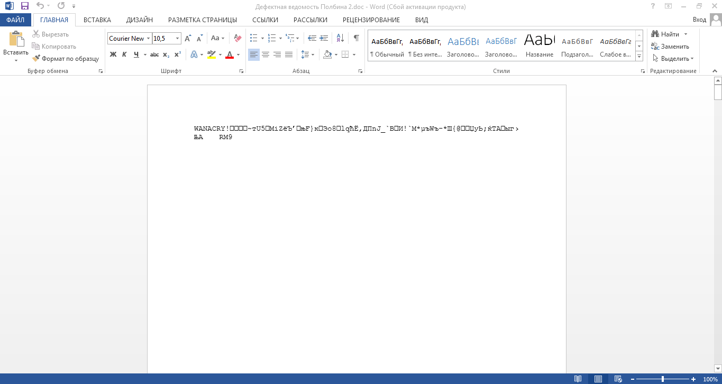This screenshot has width=722, height=384.
Task: Undo the last action
Action: [x=40, y=6]
